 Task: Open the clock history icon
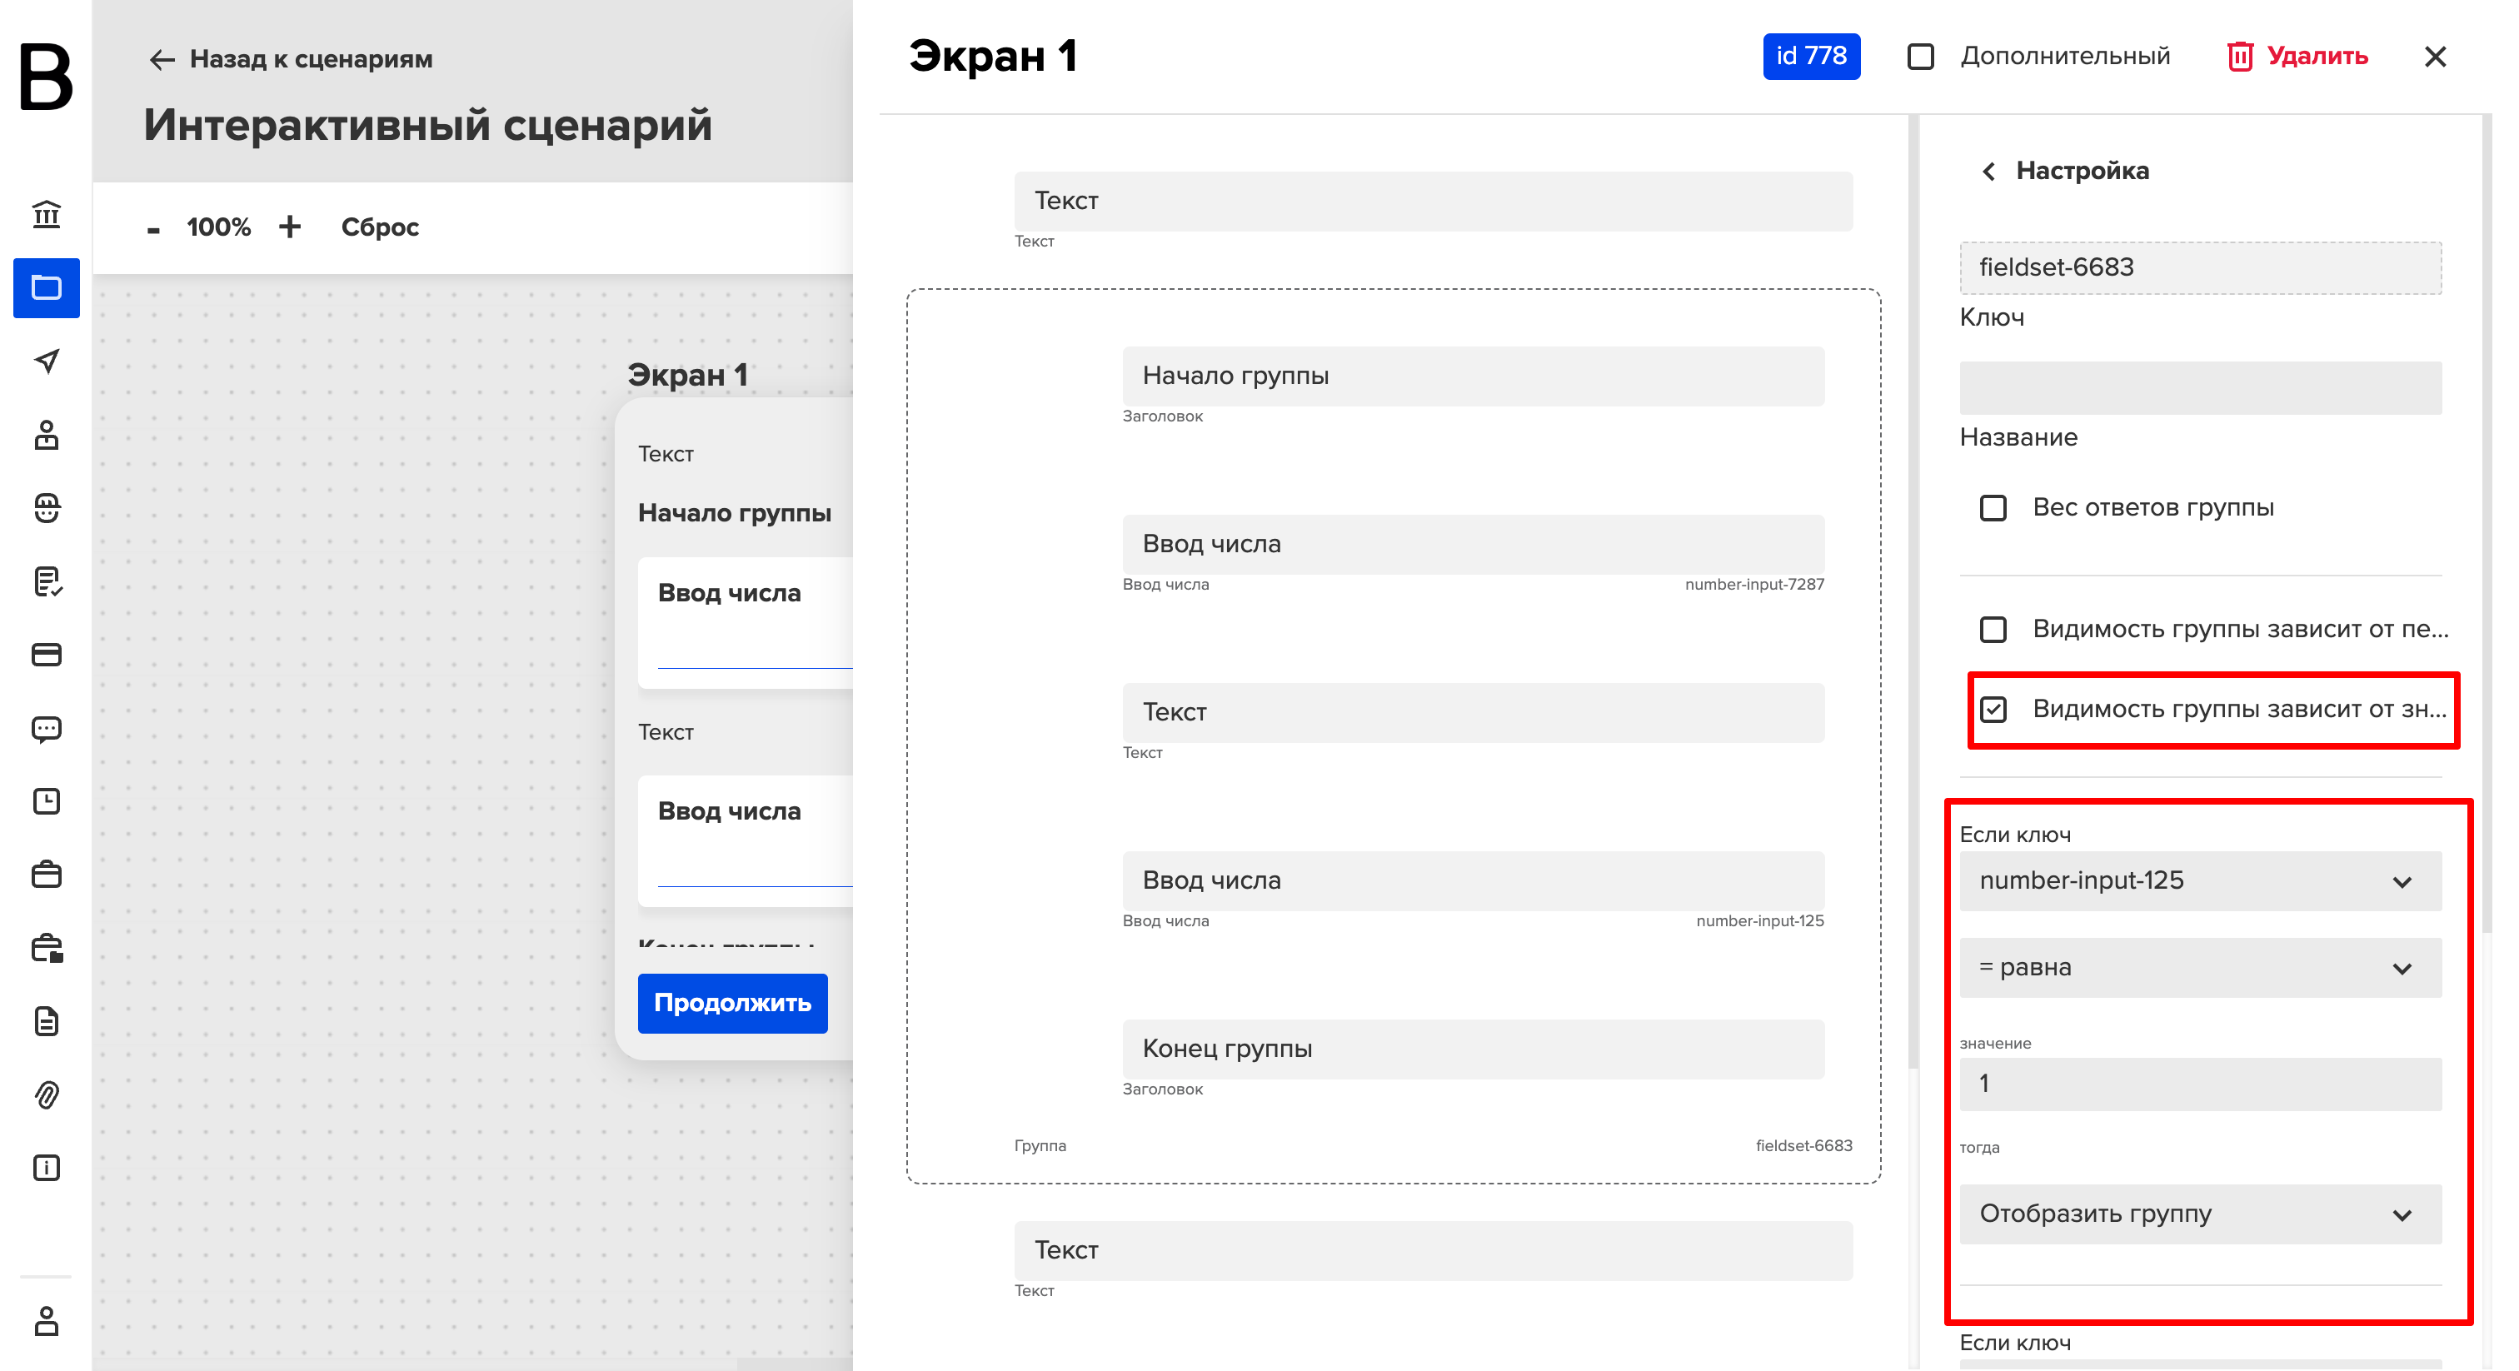(x=46, y=801)
